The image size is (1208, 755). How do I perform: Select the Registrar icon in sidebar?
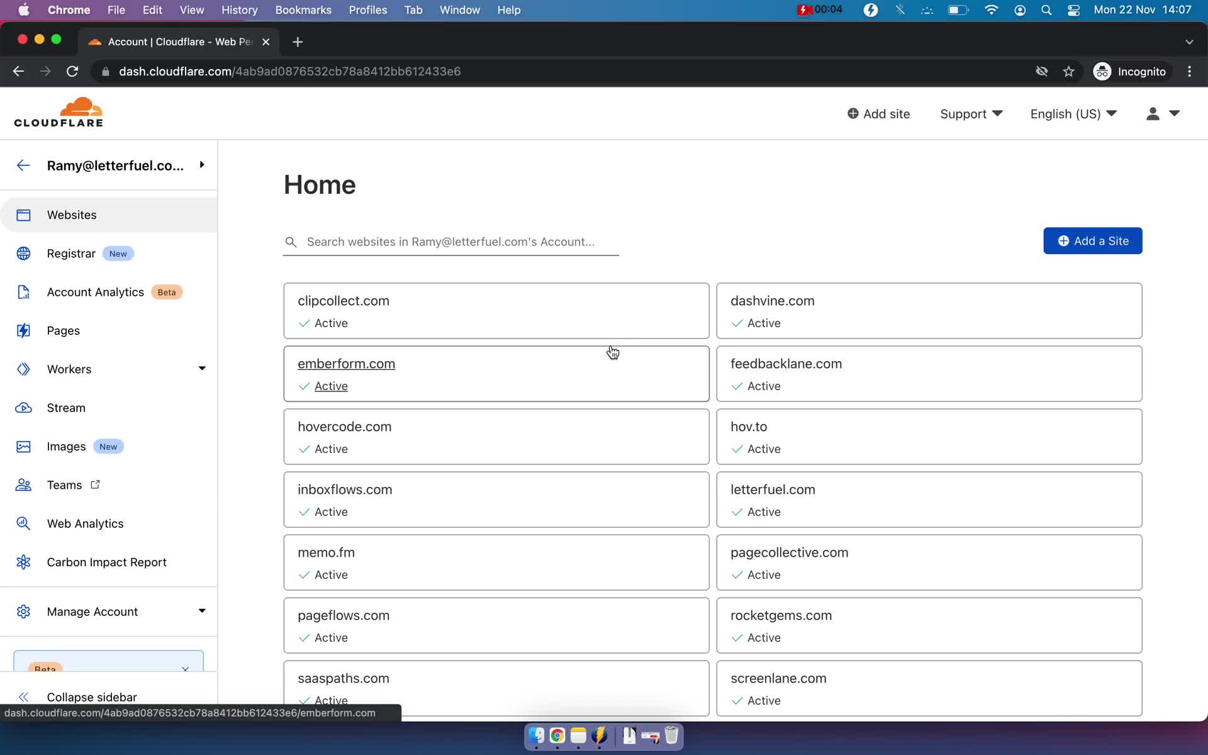[x=23, y=253]
